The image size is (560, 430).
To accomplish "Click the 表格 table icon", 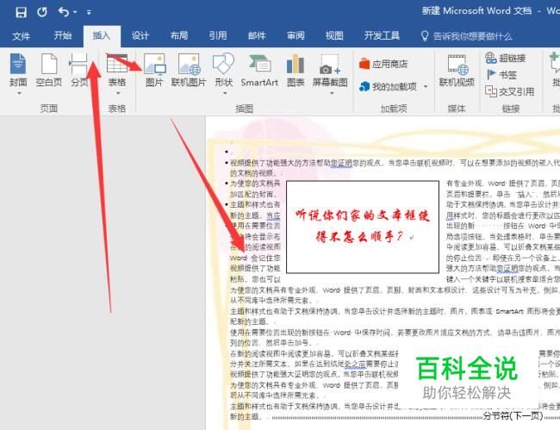I will pyautogui.click(x=117, y=64).
